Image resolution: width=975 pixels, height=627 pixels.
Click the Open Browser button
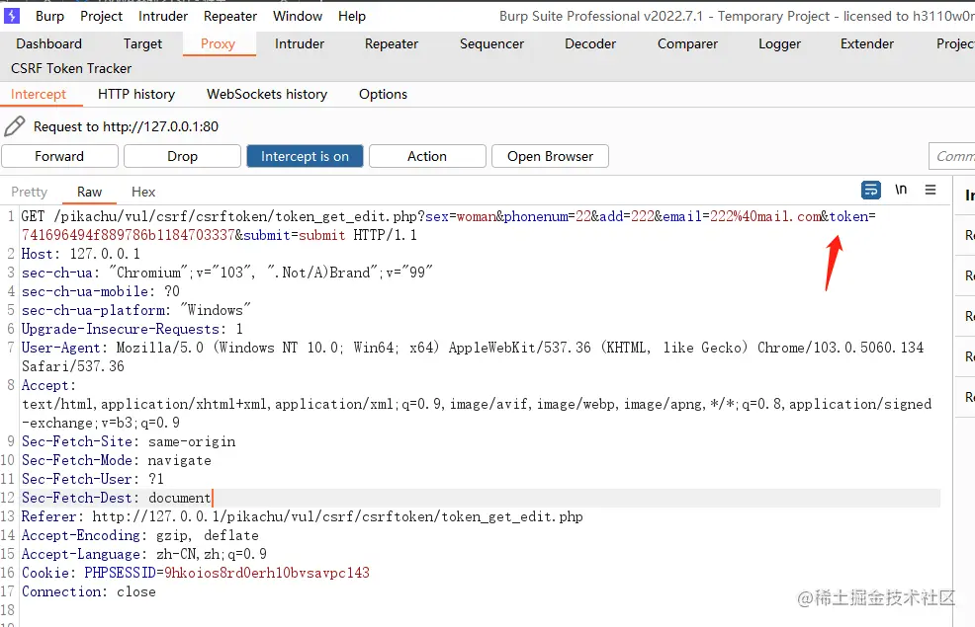550,156
